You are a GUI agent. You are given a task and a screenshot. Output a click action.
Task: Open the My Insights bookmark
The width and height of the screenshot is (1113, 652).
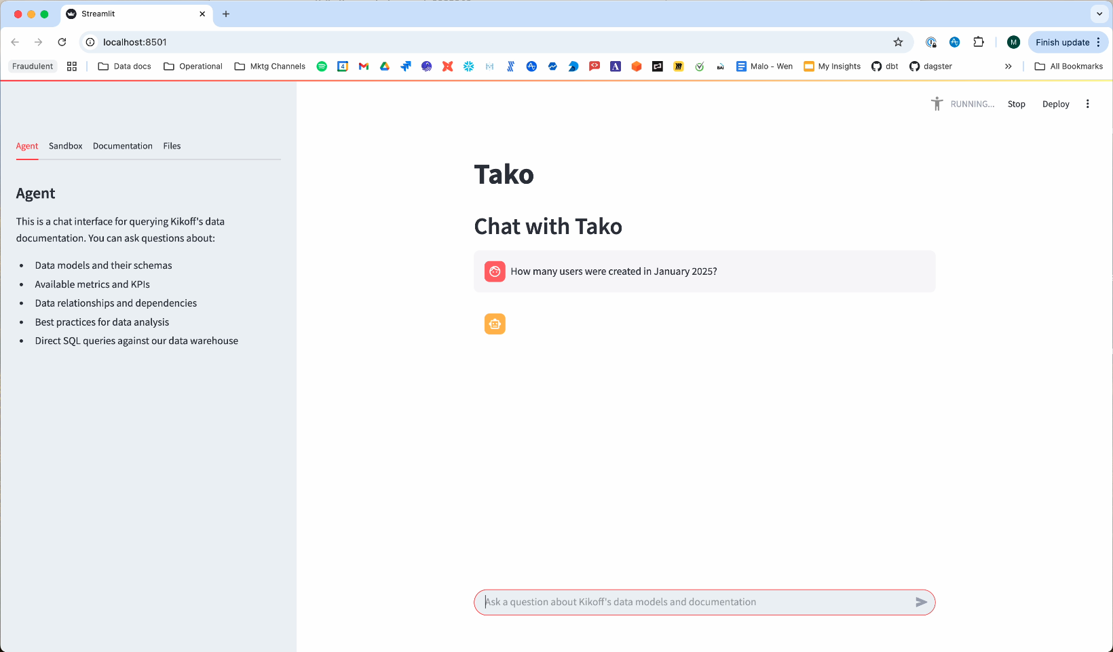coord(832,66)
